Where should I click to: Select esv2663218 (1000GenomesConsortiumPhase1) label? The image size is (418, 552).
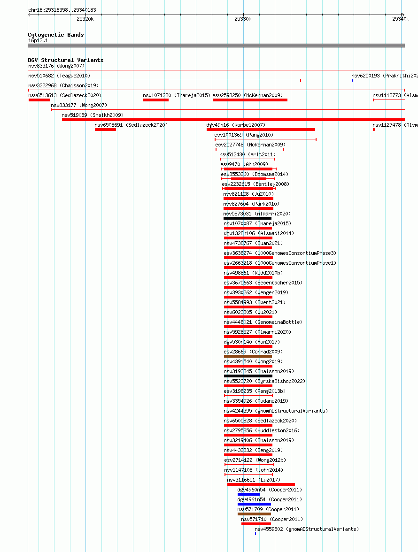pyautogui.click(x=280, y=263)
